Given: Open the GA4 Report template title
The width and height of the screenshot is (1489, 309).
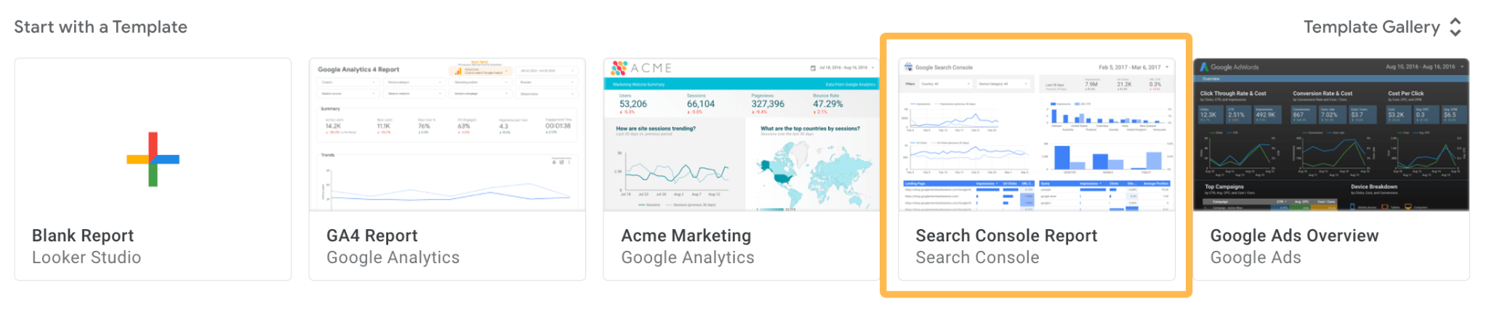Looking at the screenshot, I should 372,236.
